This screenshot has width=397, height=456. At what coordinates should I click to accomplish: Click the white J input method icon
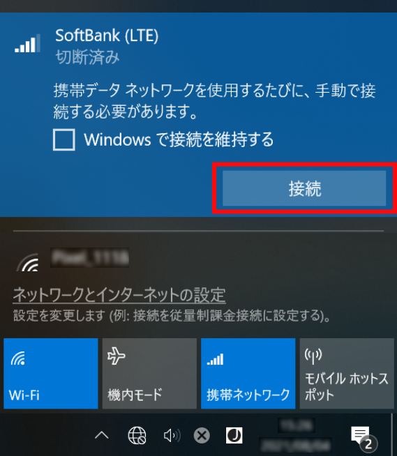pos(234,435)
